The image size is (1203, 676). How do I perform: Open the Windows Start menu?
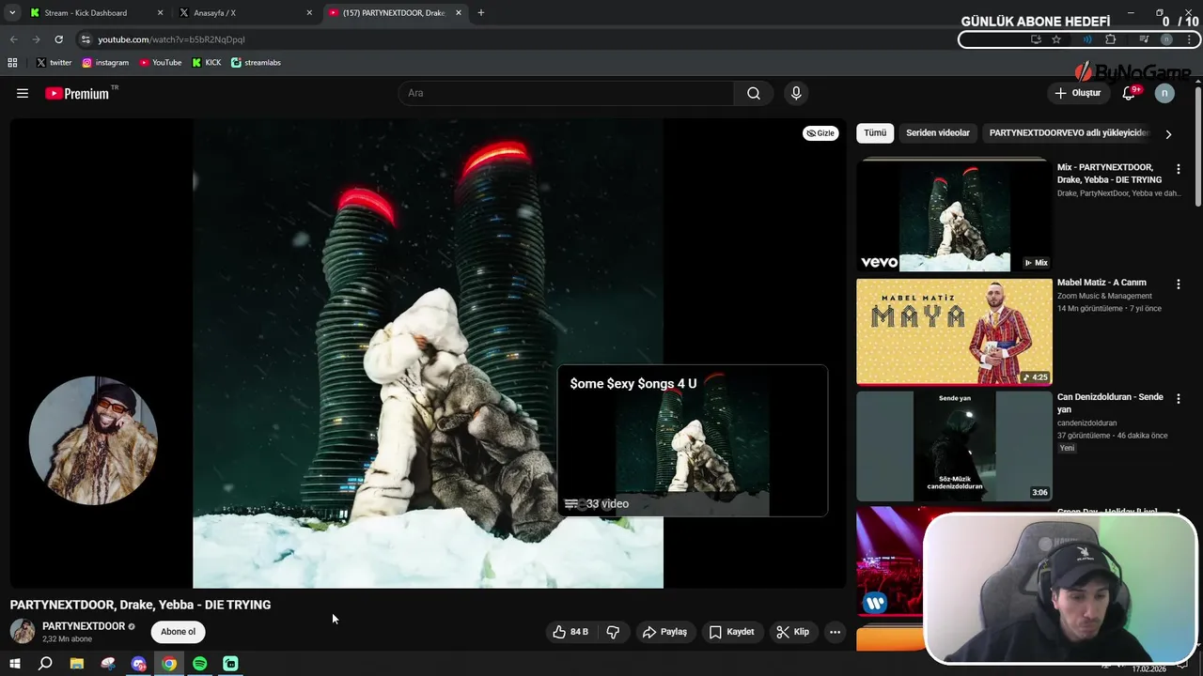pyautogui.click(x=15, y=664)
